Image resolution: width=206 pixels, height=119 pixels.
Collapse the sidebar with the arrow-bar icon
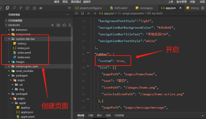pos(70,8)
